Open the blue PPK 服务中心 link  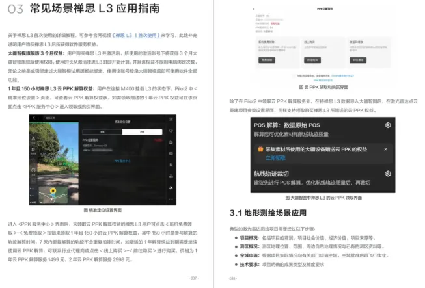coord(122,161)
